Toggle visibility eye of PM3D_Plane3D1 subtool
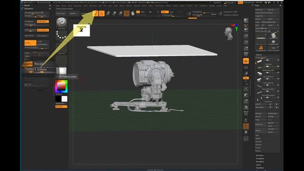The image size is (304, 171). point(278,66)
